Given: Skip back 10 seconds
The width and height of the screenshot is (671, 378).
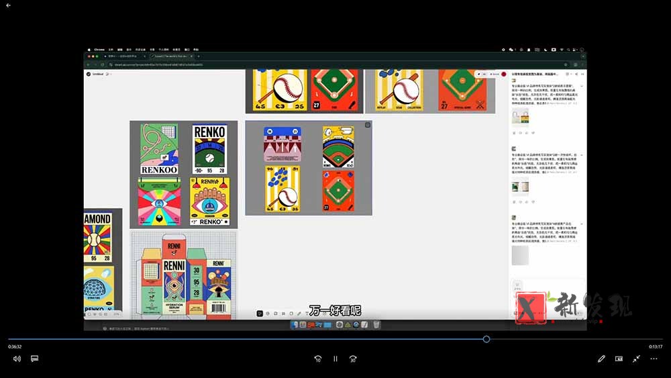Looking at the screenshot, I should click(x=318, y=359).
